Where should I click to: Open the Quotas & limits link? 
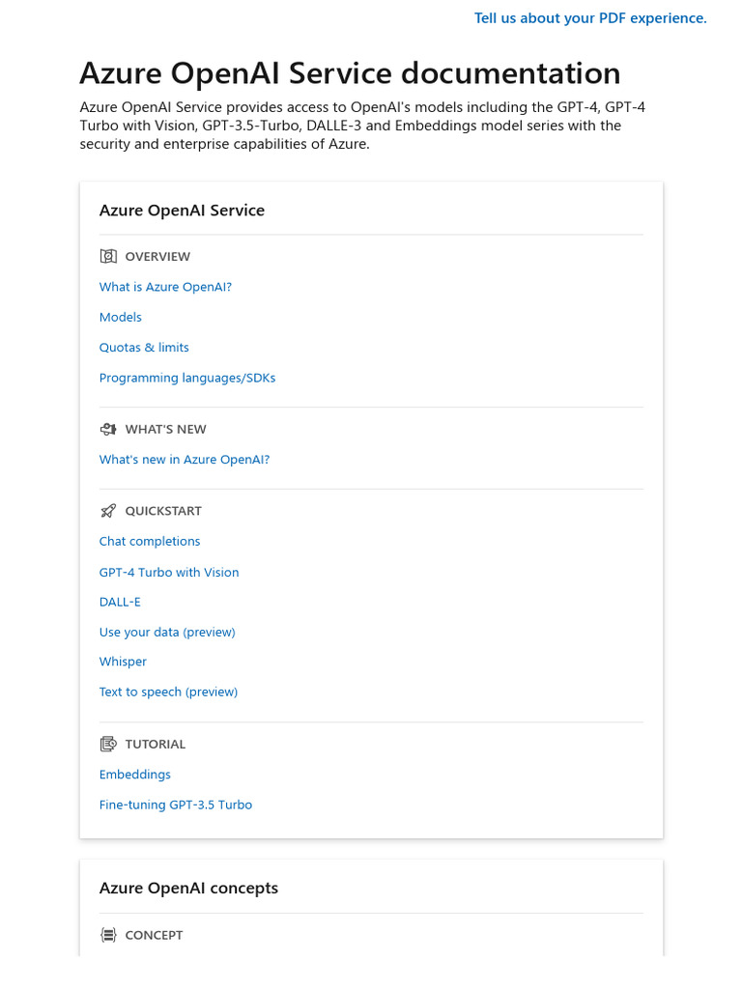tap(144, 347)
